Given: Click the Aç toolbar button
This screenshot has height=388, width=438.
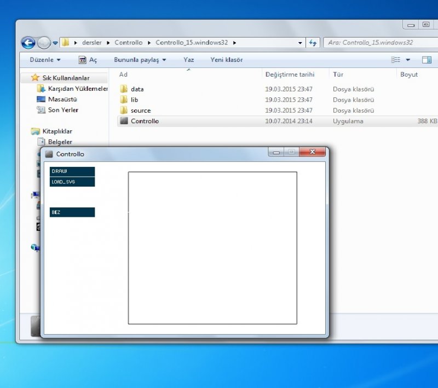Looking at the screenshot, I should pos(88,60).
